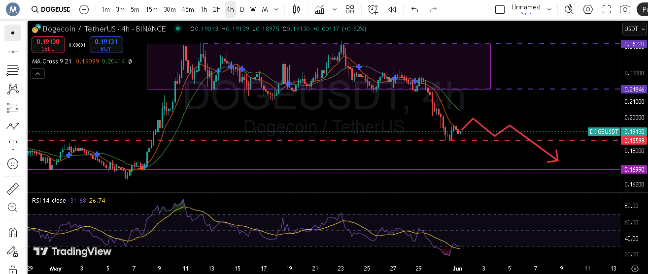Select the ruler measure tool

[13, 188]
